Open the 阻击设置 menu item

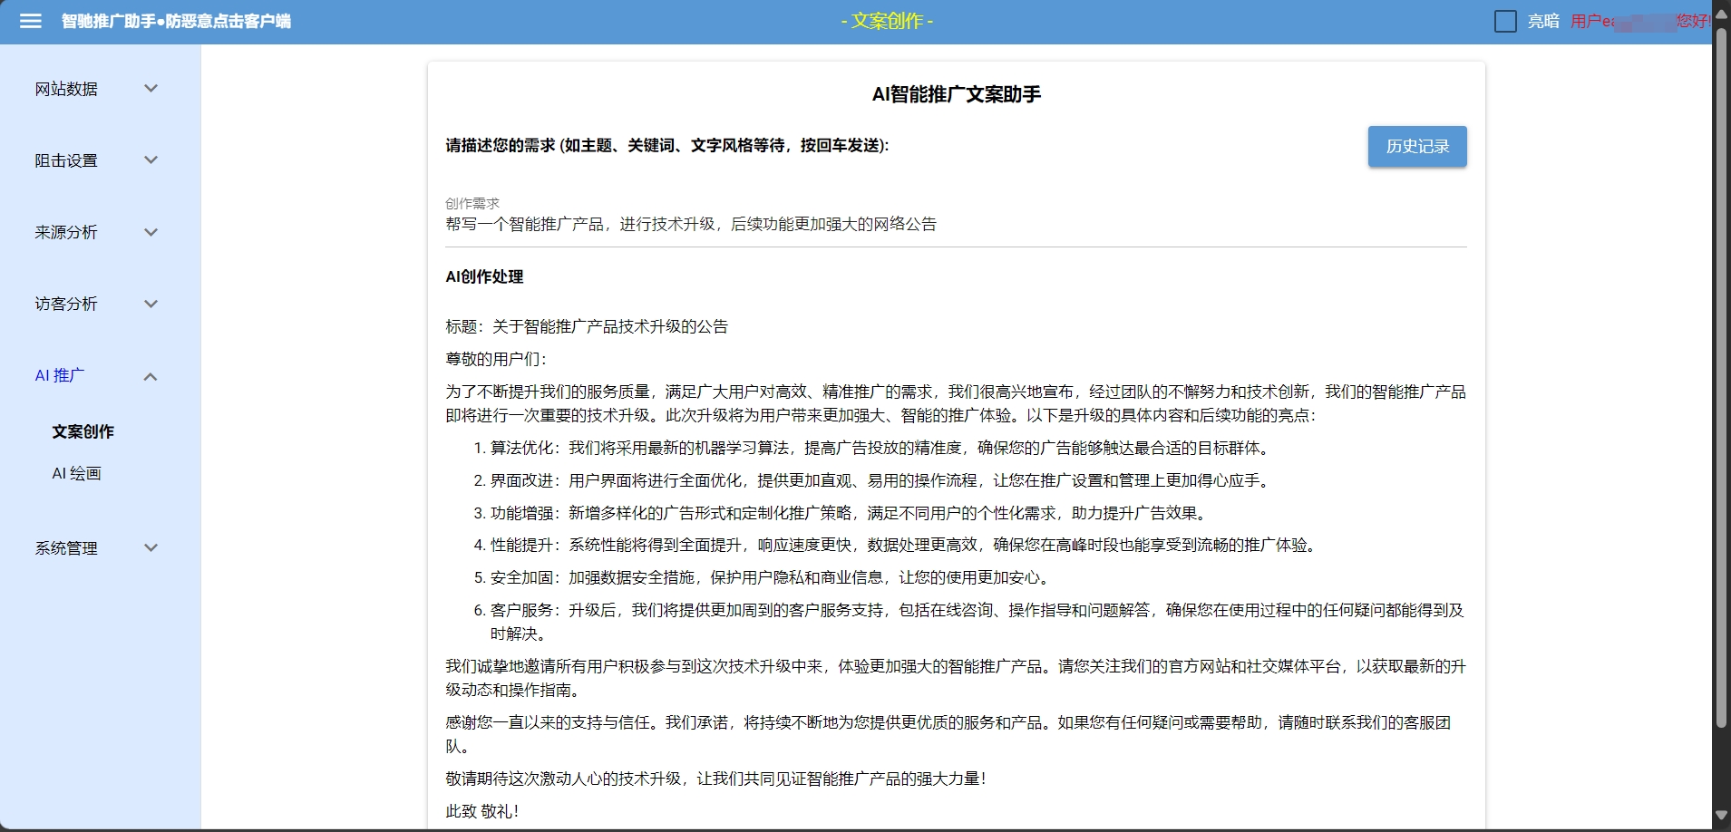point(66,160)
